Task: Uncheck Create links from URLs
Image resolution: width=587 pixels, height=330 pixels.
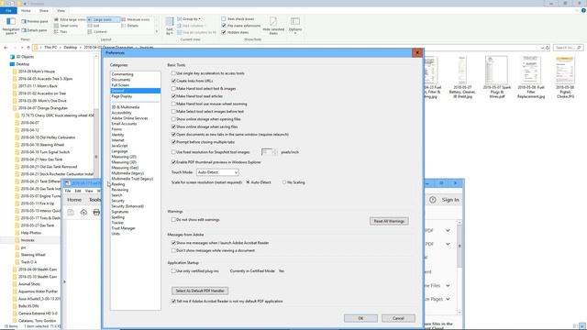Action: tap(173, 81)
